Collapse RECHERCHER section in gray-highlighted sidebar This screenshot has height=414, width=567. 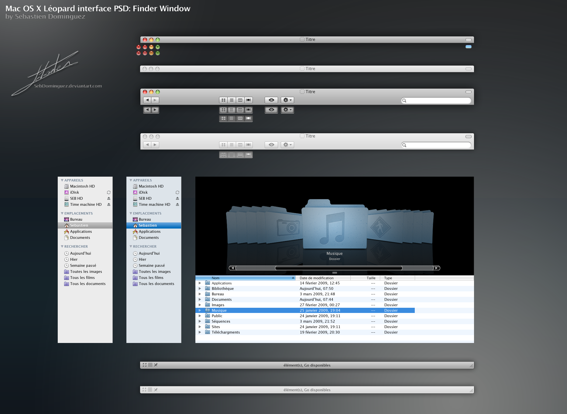coord(62,246)
